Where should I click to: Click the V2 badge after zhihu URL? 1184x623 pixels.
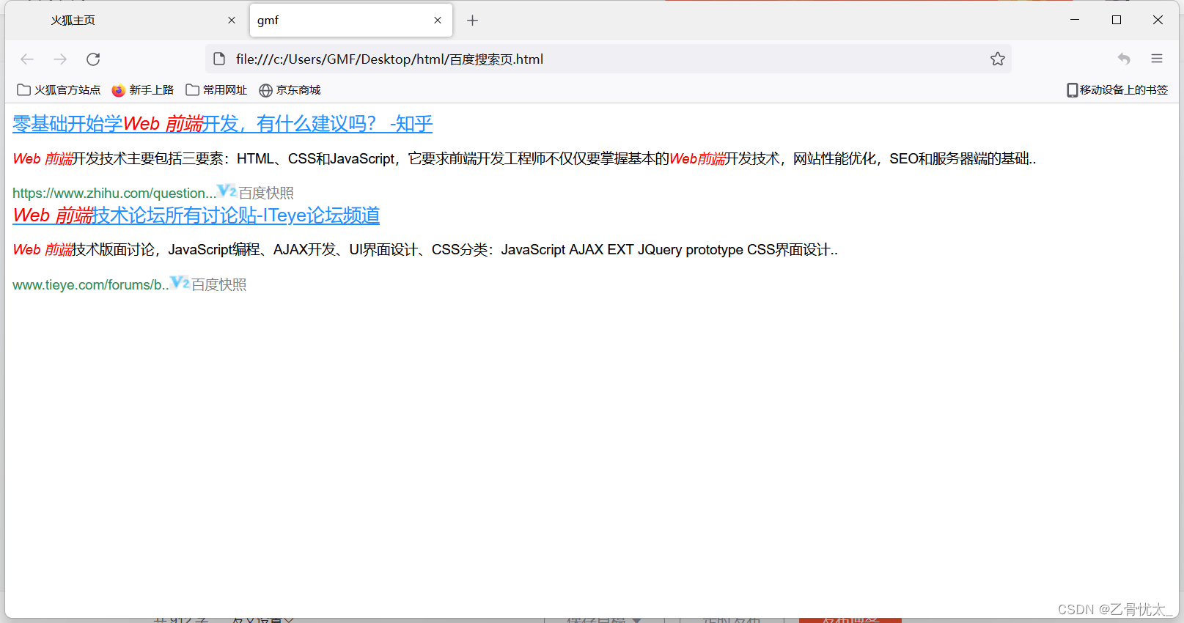[x=227, y=191]
